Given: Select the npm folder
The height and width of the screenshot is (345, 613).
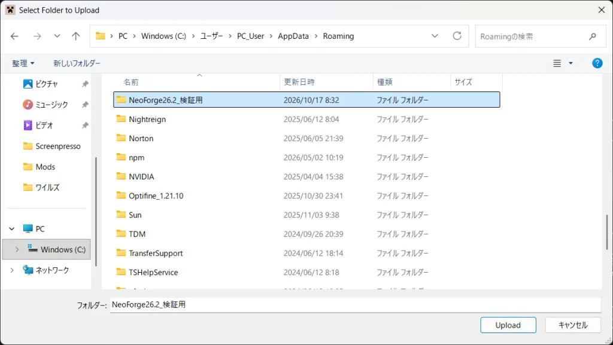Looking at the screenshot, I should click(306, 157).
